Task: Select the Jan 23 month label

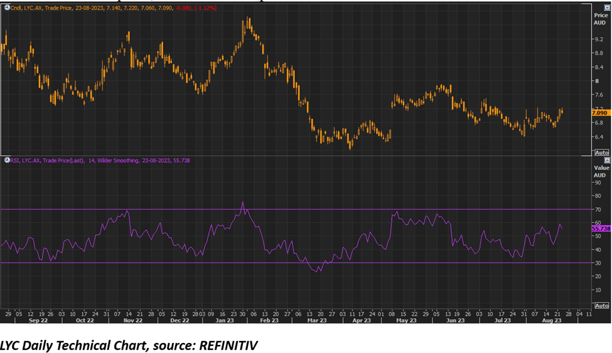Action: (225, 320)
